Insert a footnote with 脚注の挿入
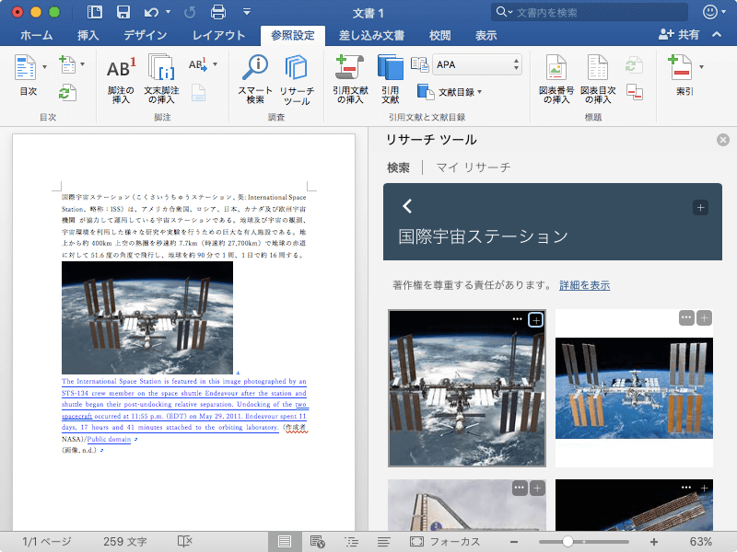 click(x=121, y=79)
